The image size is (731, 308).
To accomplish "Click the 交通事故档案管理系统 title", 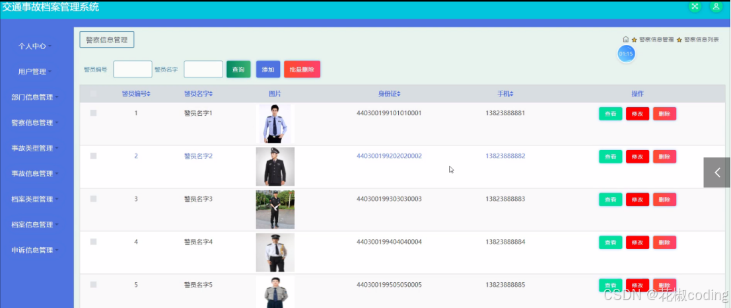I will (x=50, y=7).
